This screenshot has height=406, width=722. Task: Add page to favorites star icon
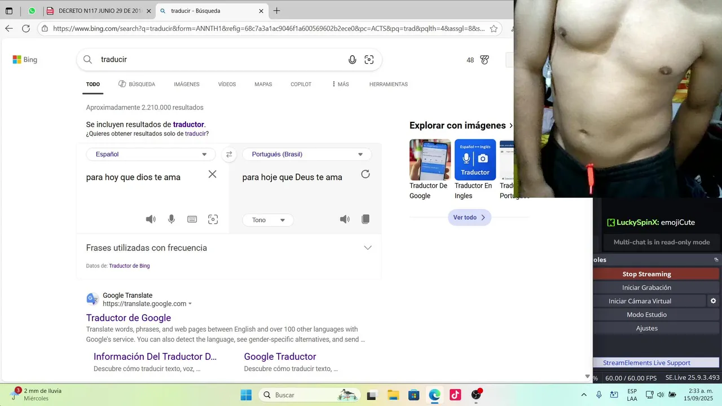coord(494,28)
